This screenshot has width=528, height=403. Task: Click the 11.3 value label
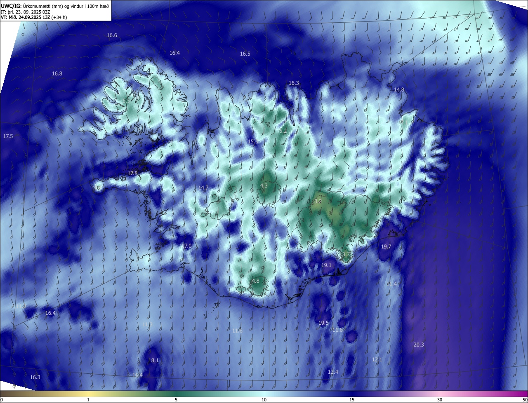tap(147, 325)
